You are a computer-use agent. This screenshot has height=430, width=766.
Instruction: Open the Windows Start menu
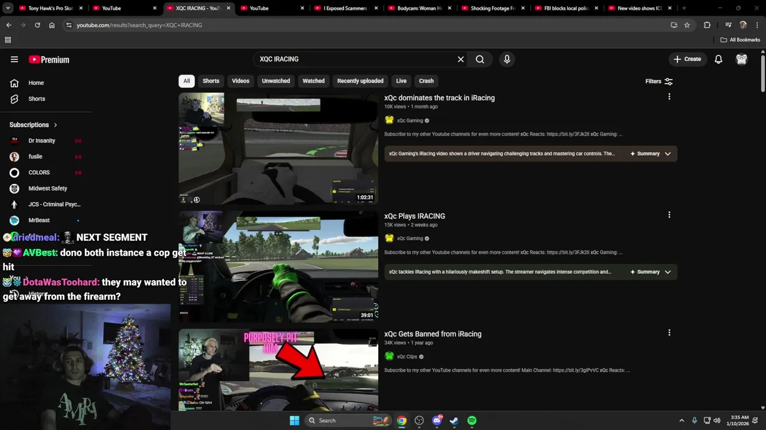pyautogui.click(x=294, y=420)
